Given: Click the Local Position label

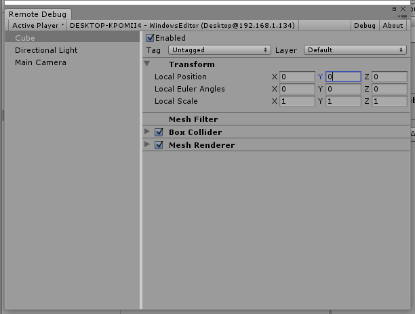Looking at the screenshot, I should 180,77.
